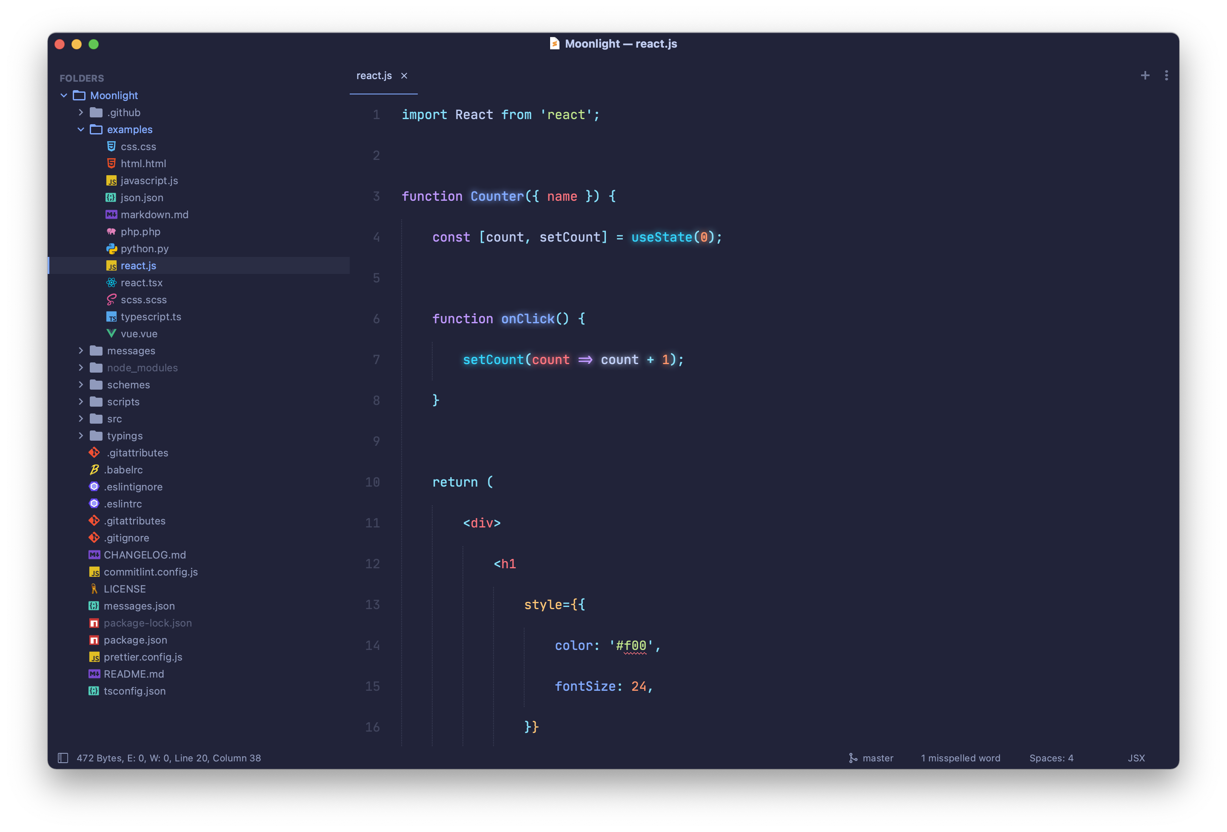Open the tab options three-dot menu
Image resolution: width=1227 pixels, height=832 pixels.
point(1166,75)
